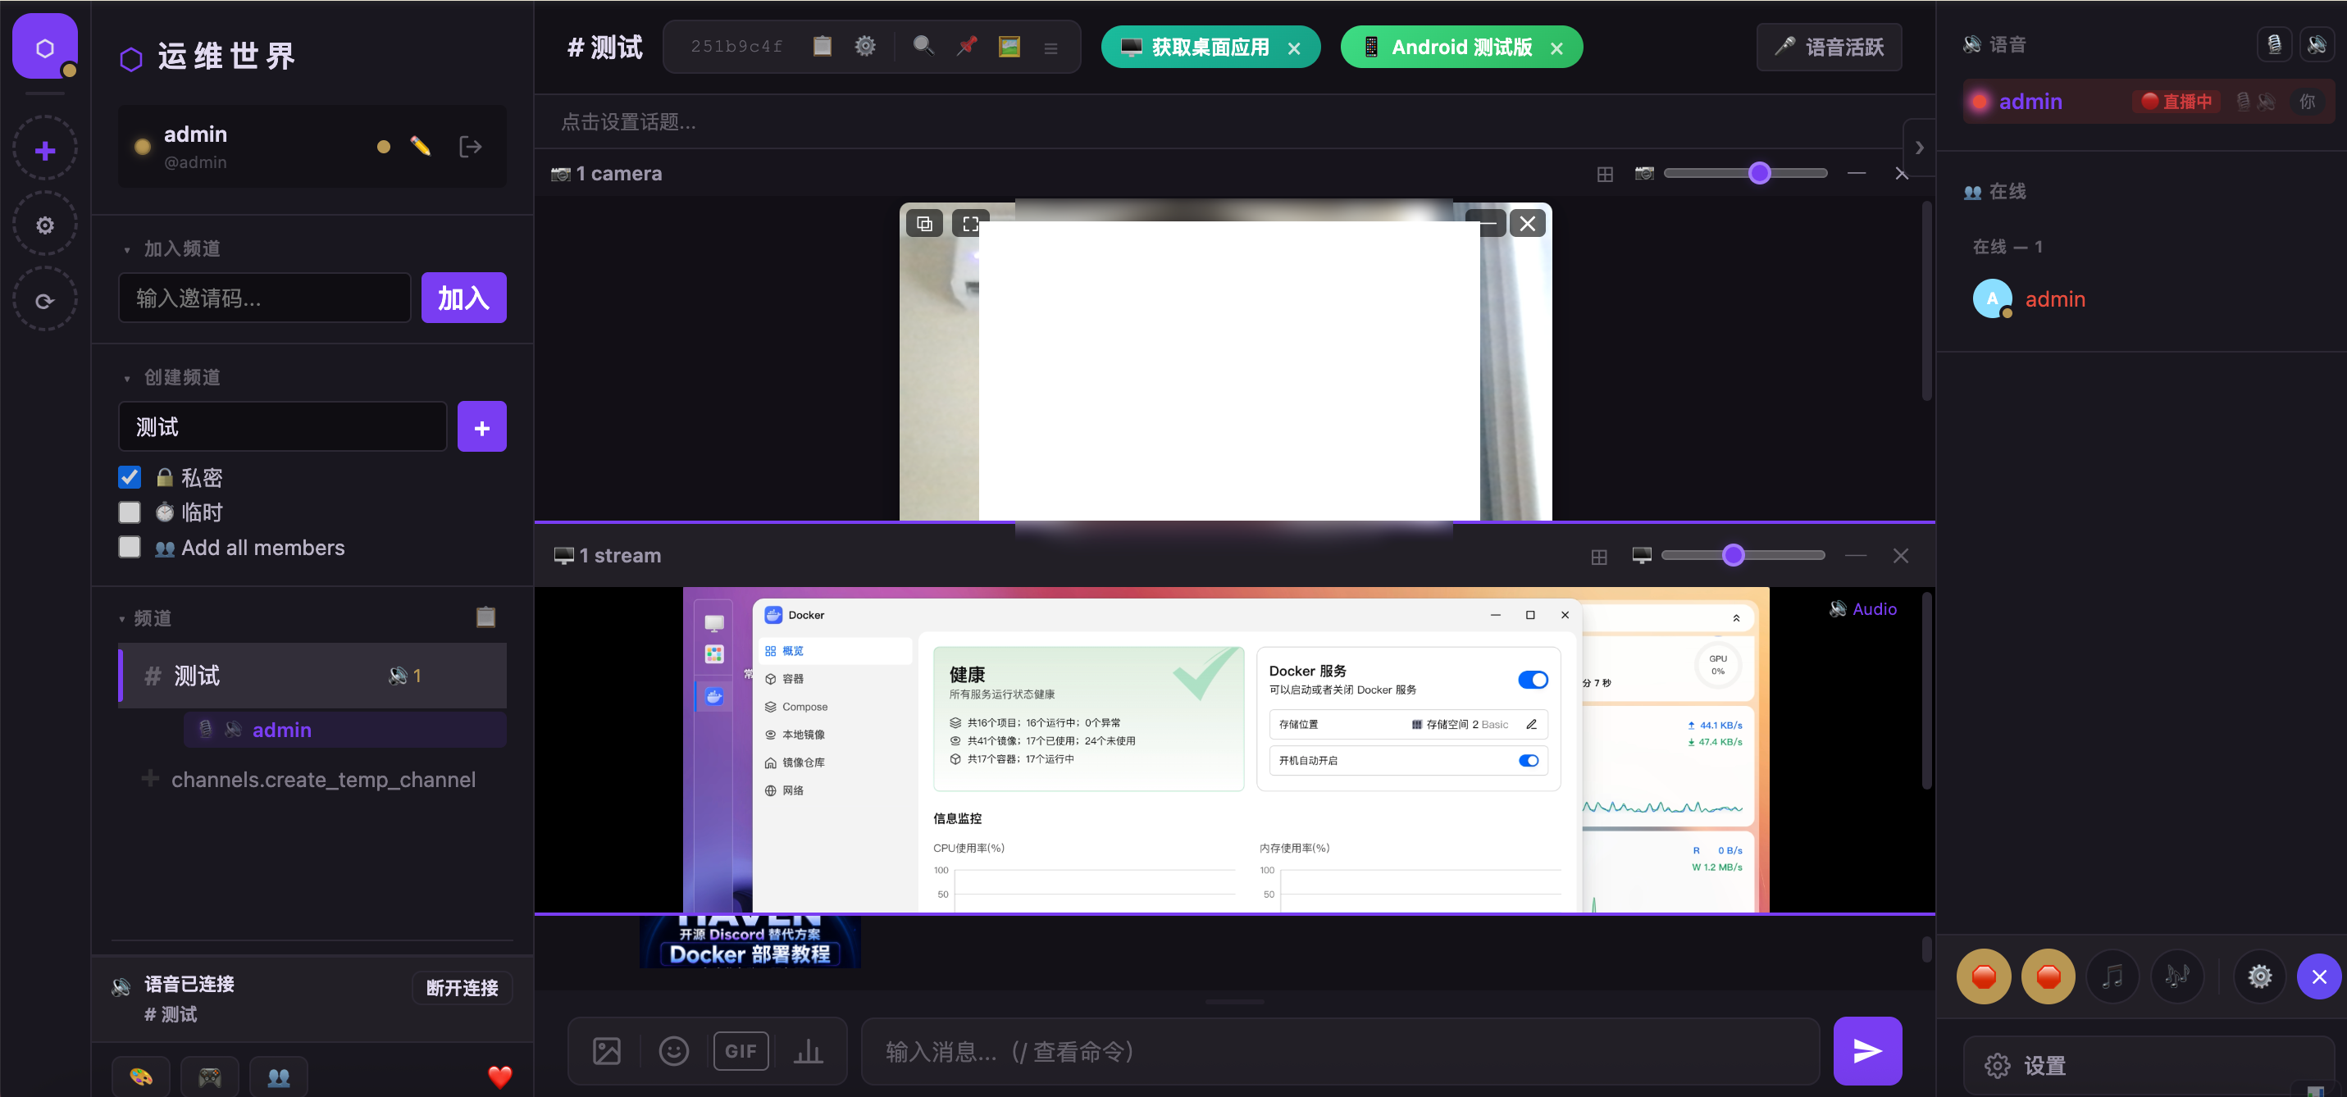Viewport: 2347px width, 1097px height.
Task: Uncheck the 私密 private checkbox
Action: coord(130,477)
